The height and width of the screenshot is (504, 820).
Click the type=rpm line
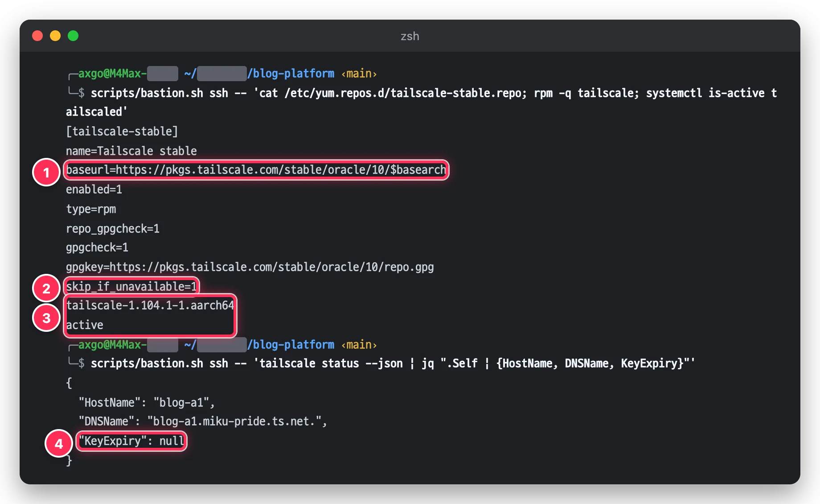point(91,209)
